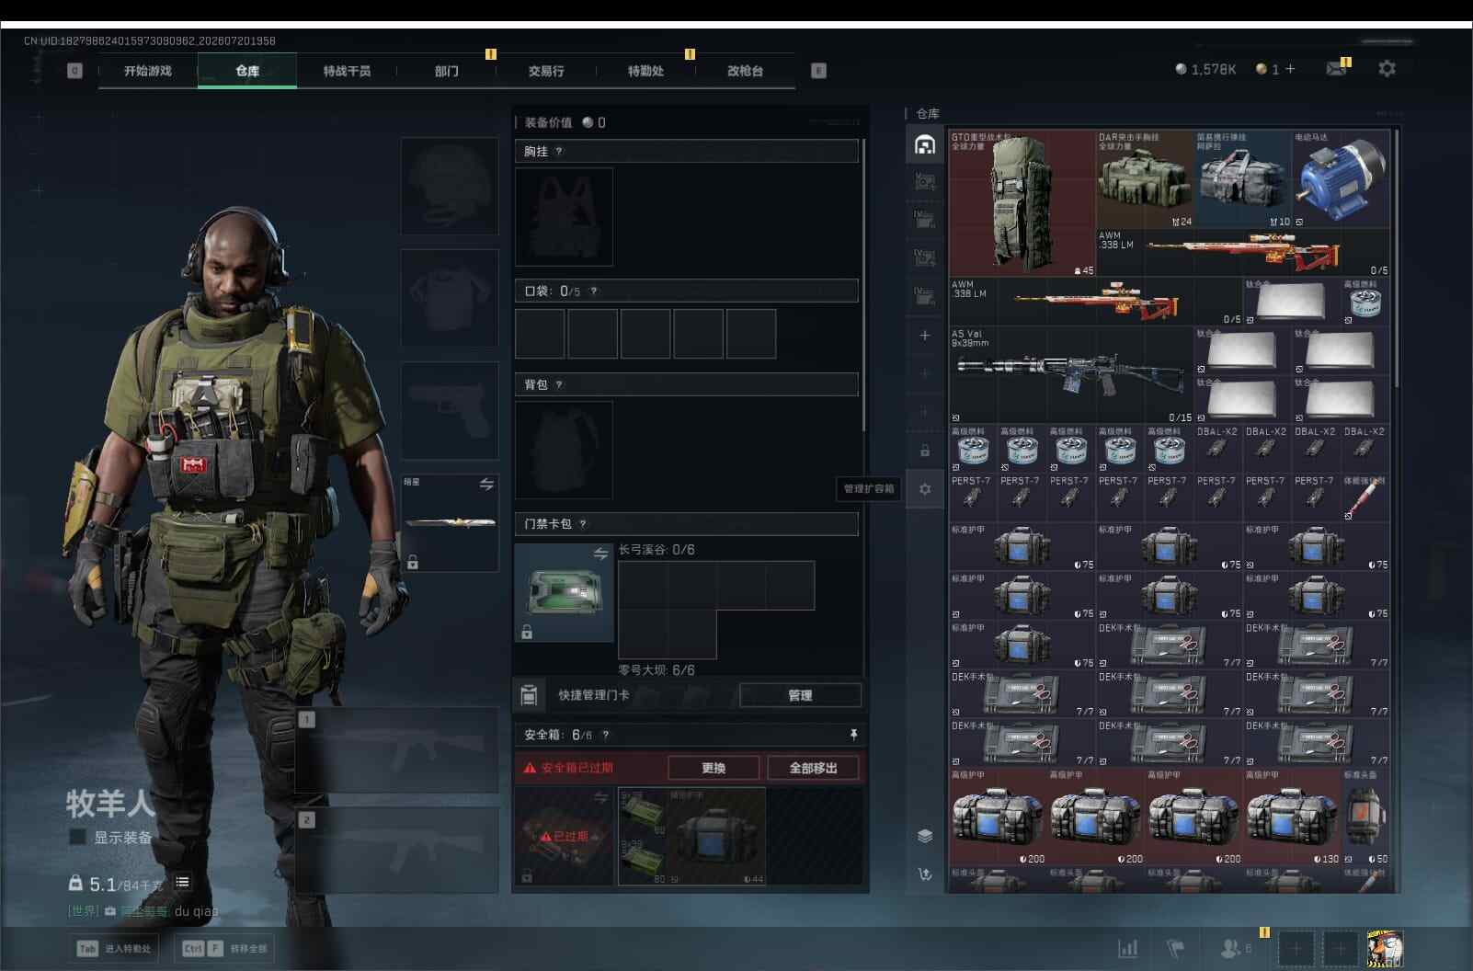Open the statistics chart icon
This screenshot has width=1473, height=971.
[1128, 948]
